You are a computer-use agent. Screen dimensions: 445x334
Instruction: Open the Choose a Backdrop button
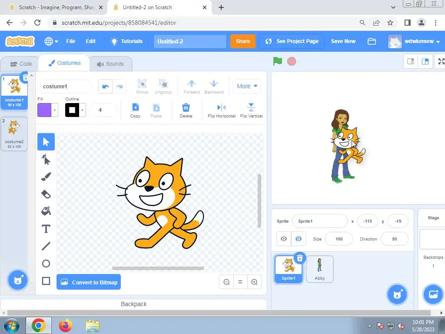(433, 294)
